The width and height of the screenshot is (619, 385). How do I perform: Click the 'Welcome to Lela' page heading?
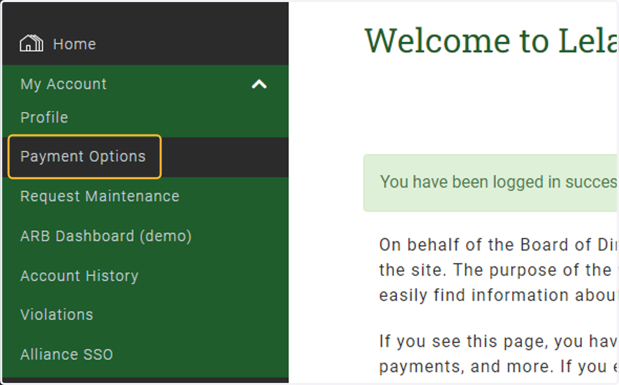tap(492, 40)
